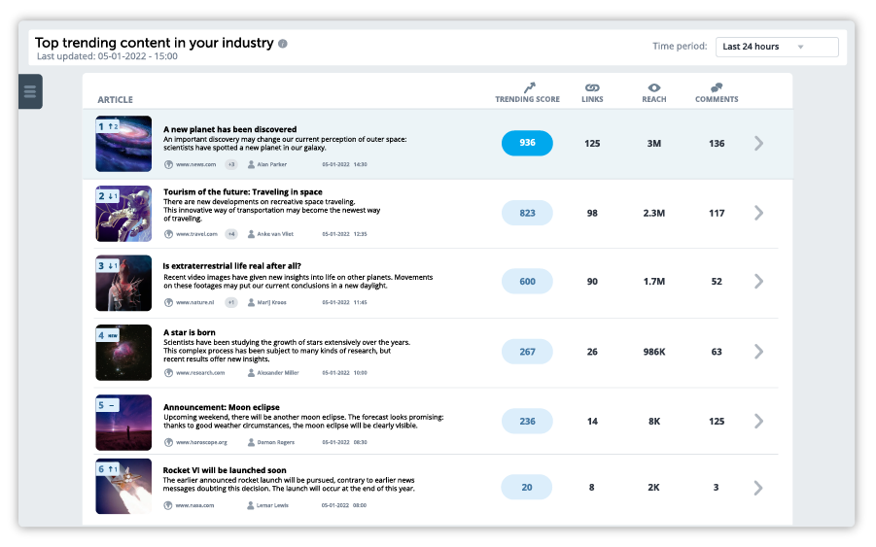Click the globe icon beside www.news.com
The height and width of the screenshot is (547, 876).
coord(169,164)
